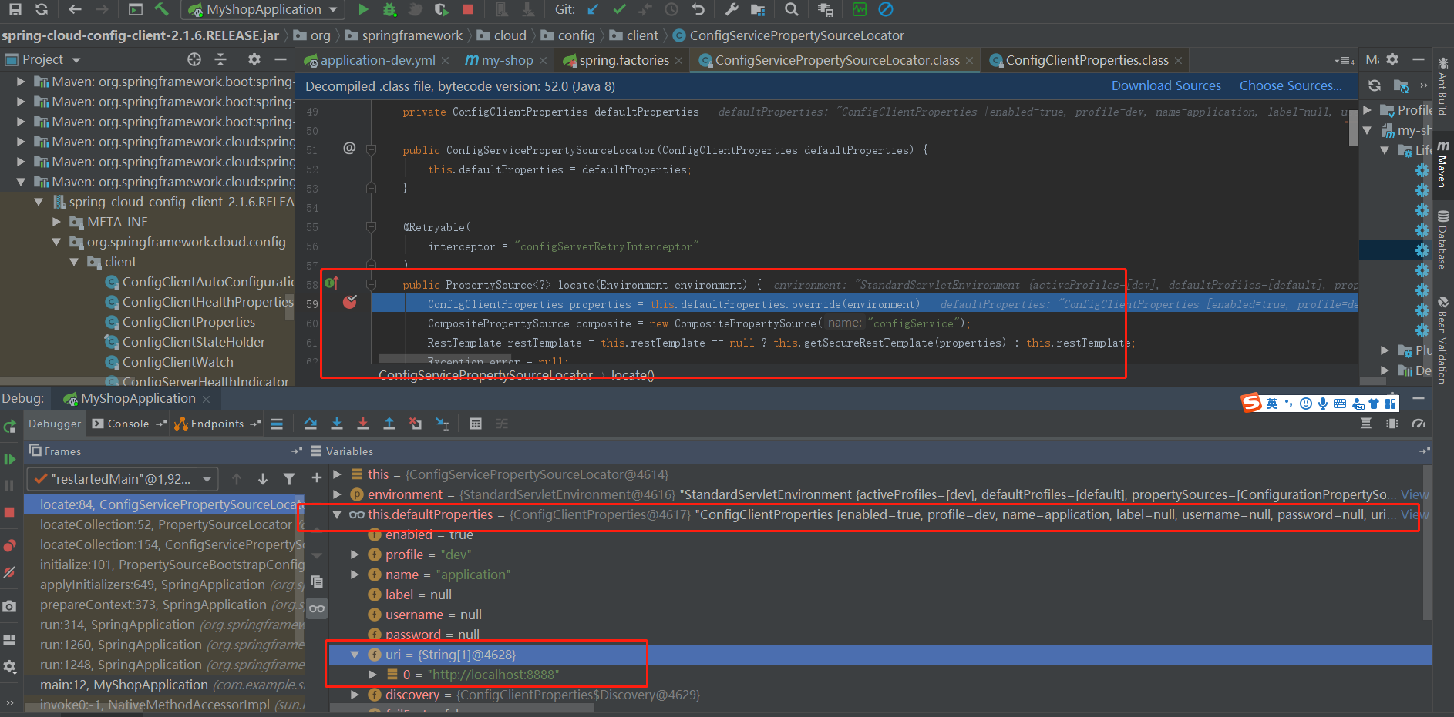Step Out of the current method
1454x717 pixels.
(x=389, y=423)
